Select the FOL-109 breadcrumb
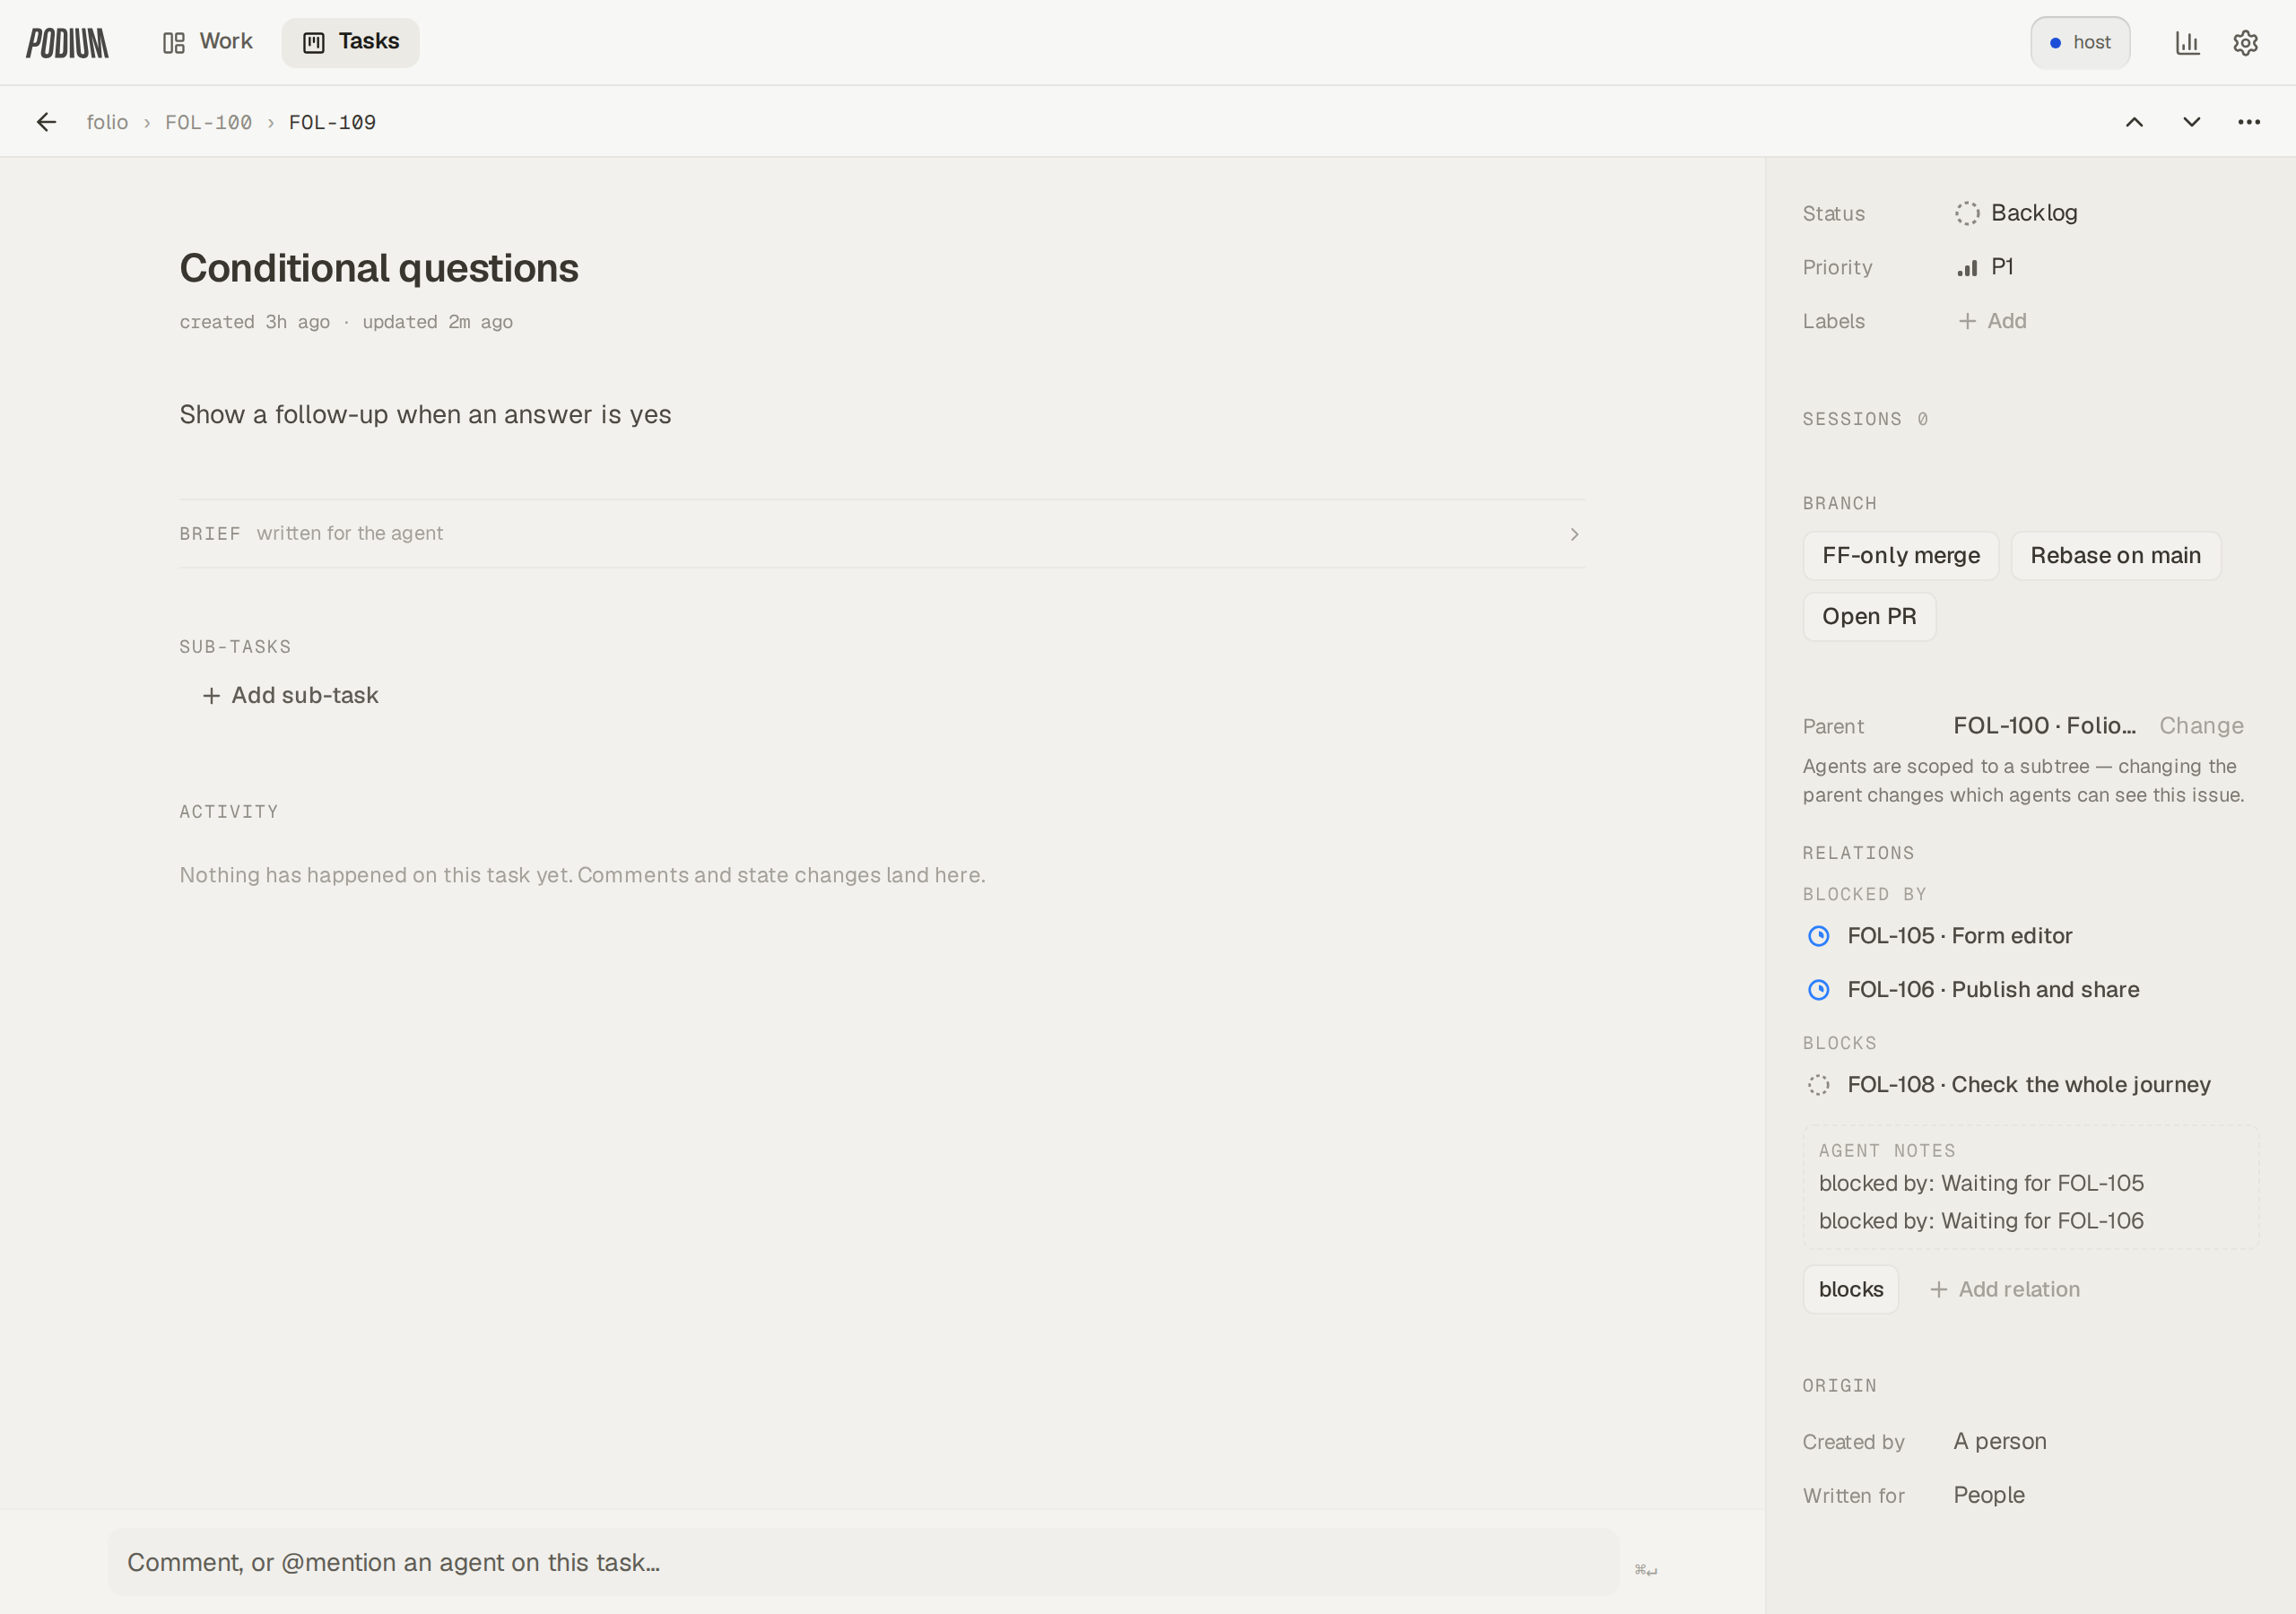2296x1614 pixels. [332, 122]
